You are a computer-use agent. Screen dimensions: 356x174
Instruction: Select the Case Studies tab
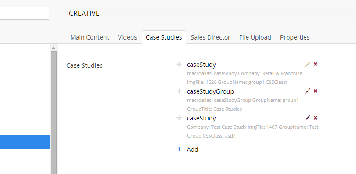point(164,37)
